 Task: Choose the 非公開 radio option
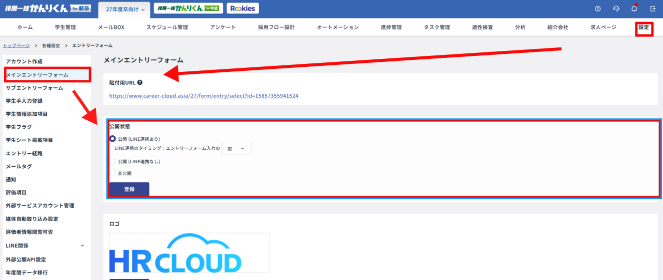coord(112,173)
